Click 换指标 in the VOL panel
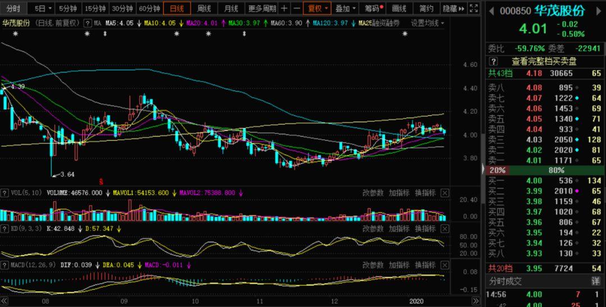This screenshot has height=307, width=606. (425, 193)
